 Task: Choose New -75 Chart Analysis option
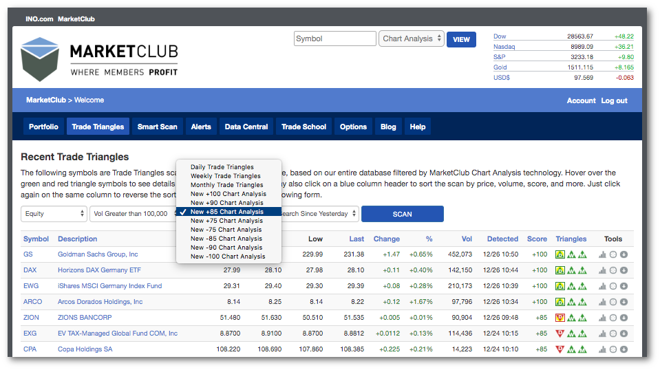click(x=229, y=230)
